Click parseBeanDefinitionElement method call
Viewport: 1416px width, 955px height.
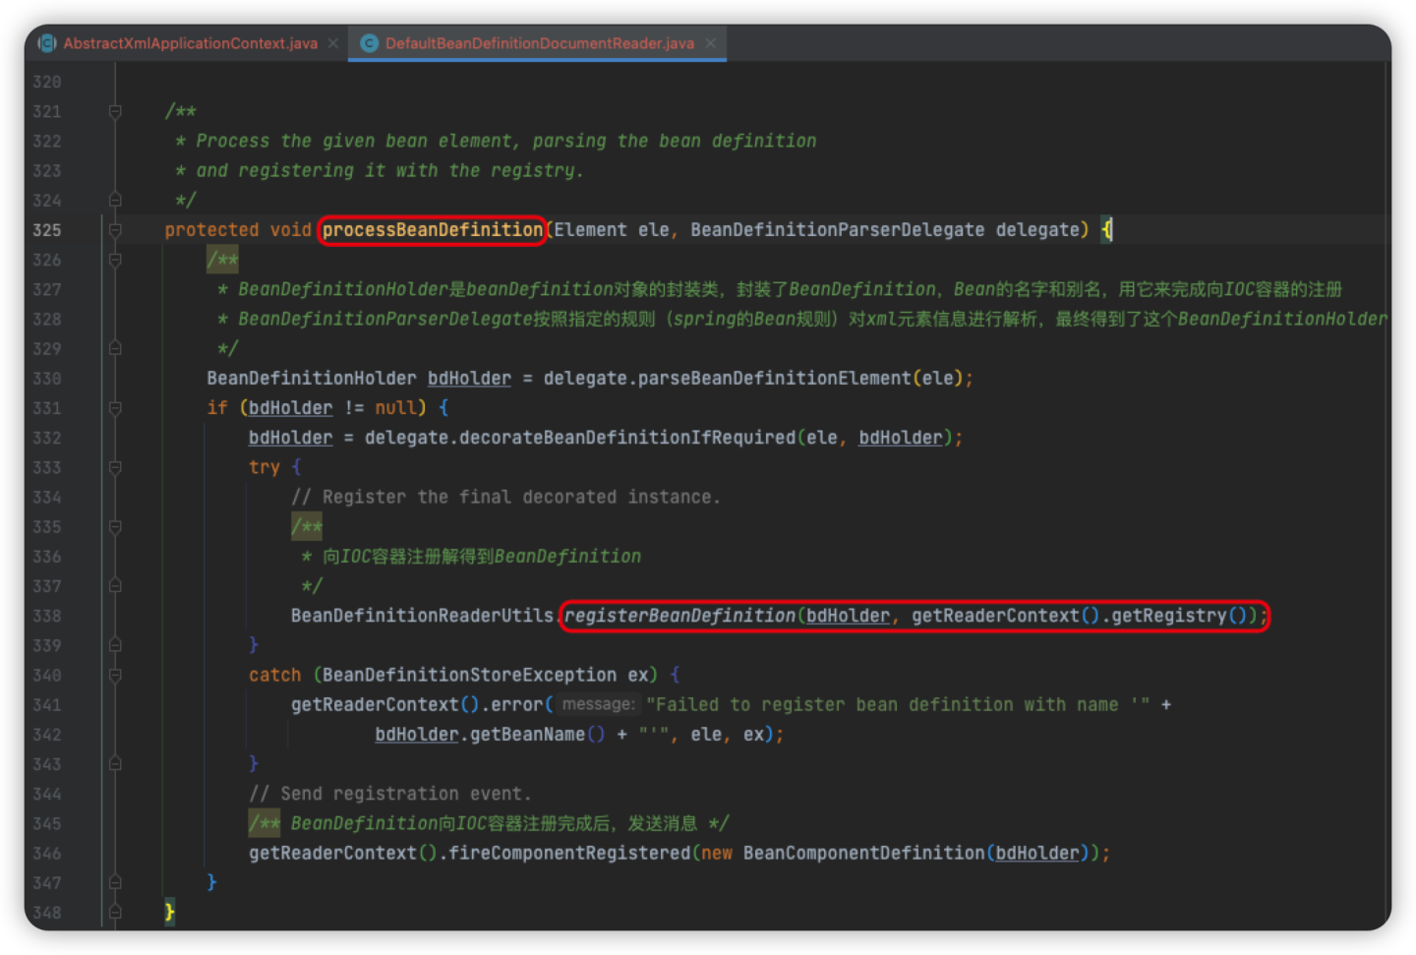(x=775, y=379)
